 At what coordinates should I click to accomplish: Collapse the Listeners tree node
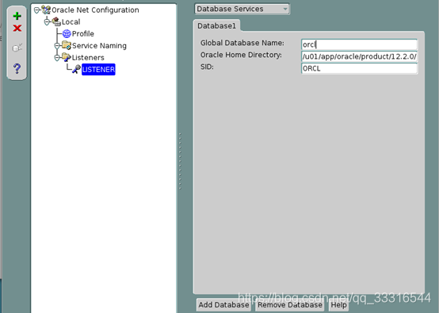(x=57, y=58)
